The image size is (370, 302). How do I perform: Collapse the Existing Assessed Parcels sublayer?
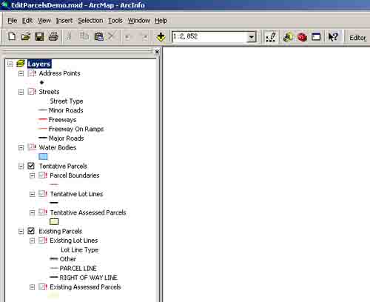[x=32, y=287]
